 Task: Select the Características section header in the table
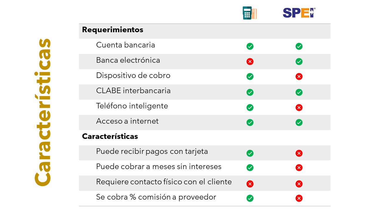[110, 137]
